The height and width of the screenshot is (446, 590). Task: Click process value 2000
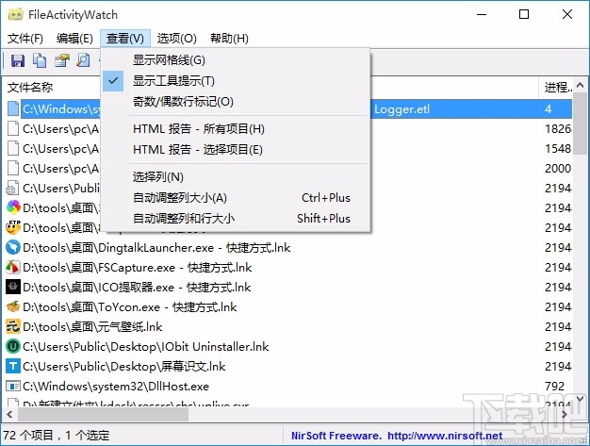558,168
